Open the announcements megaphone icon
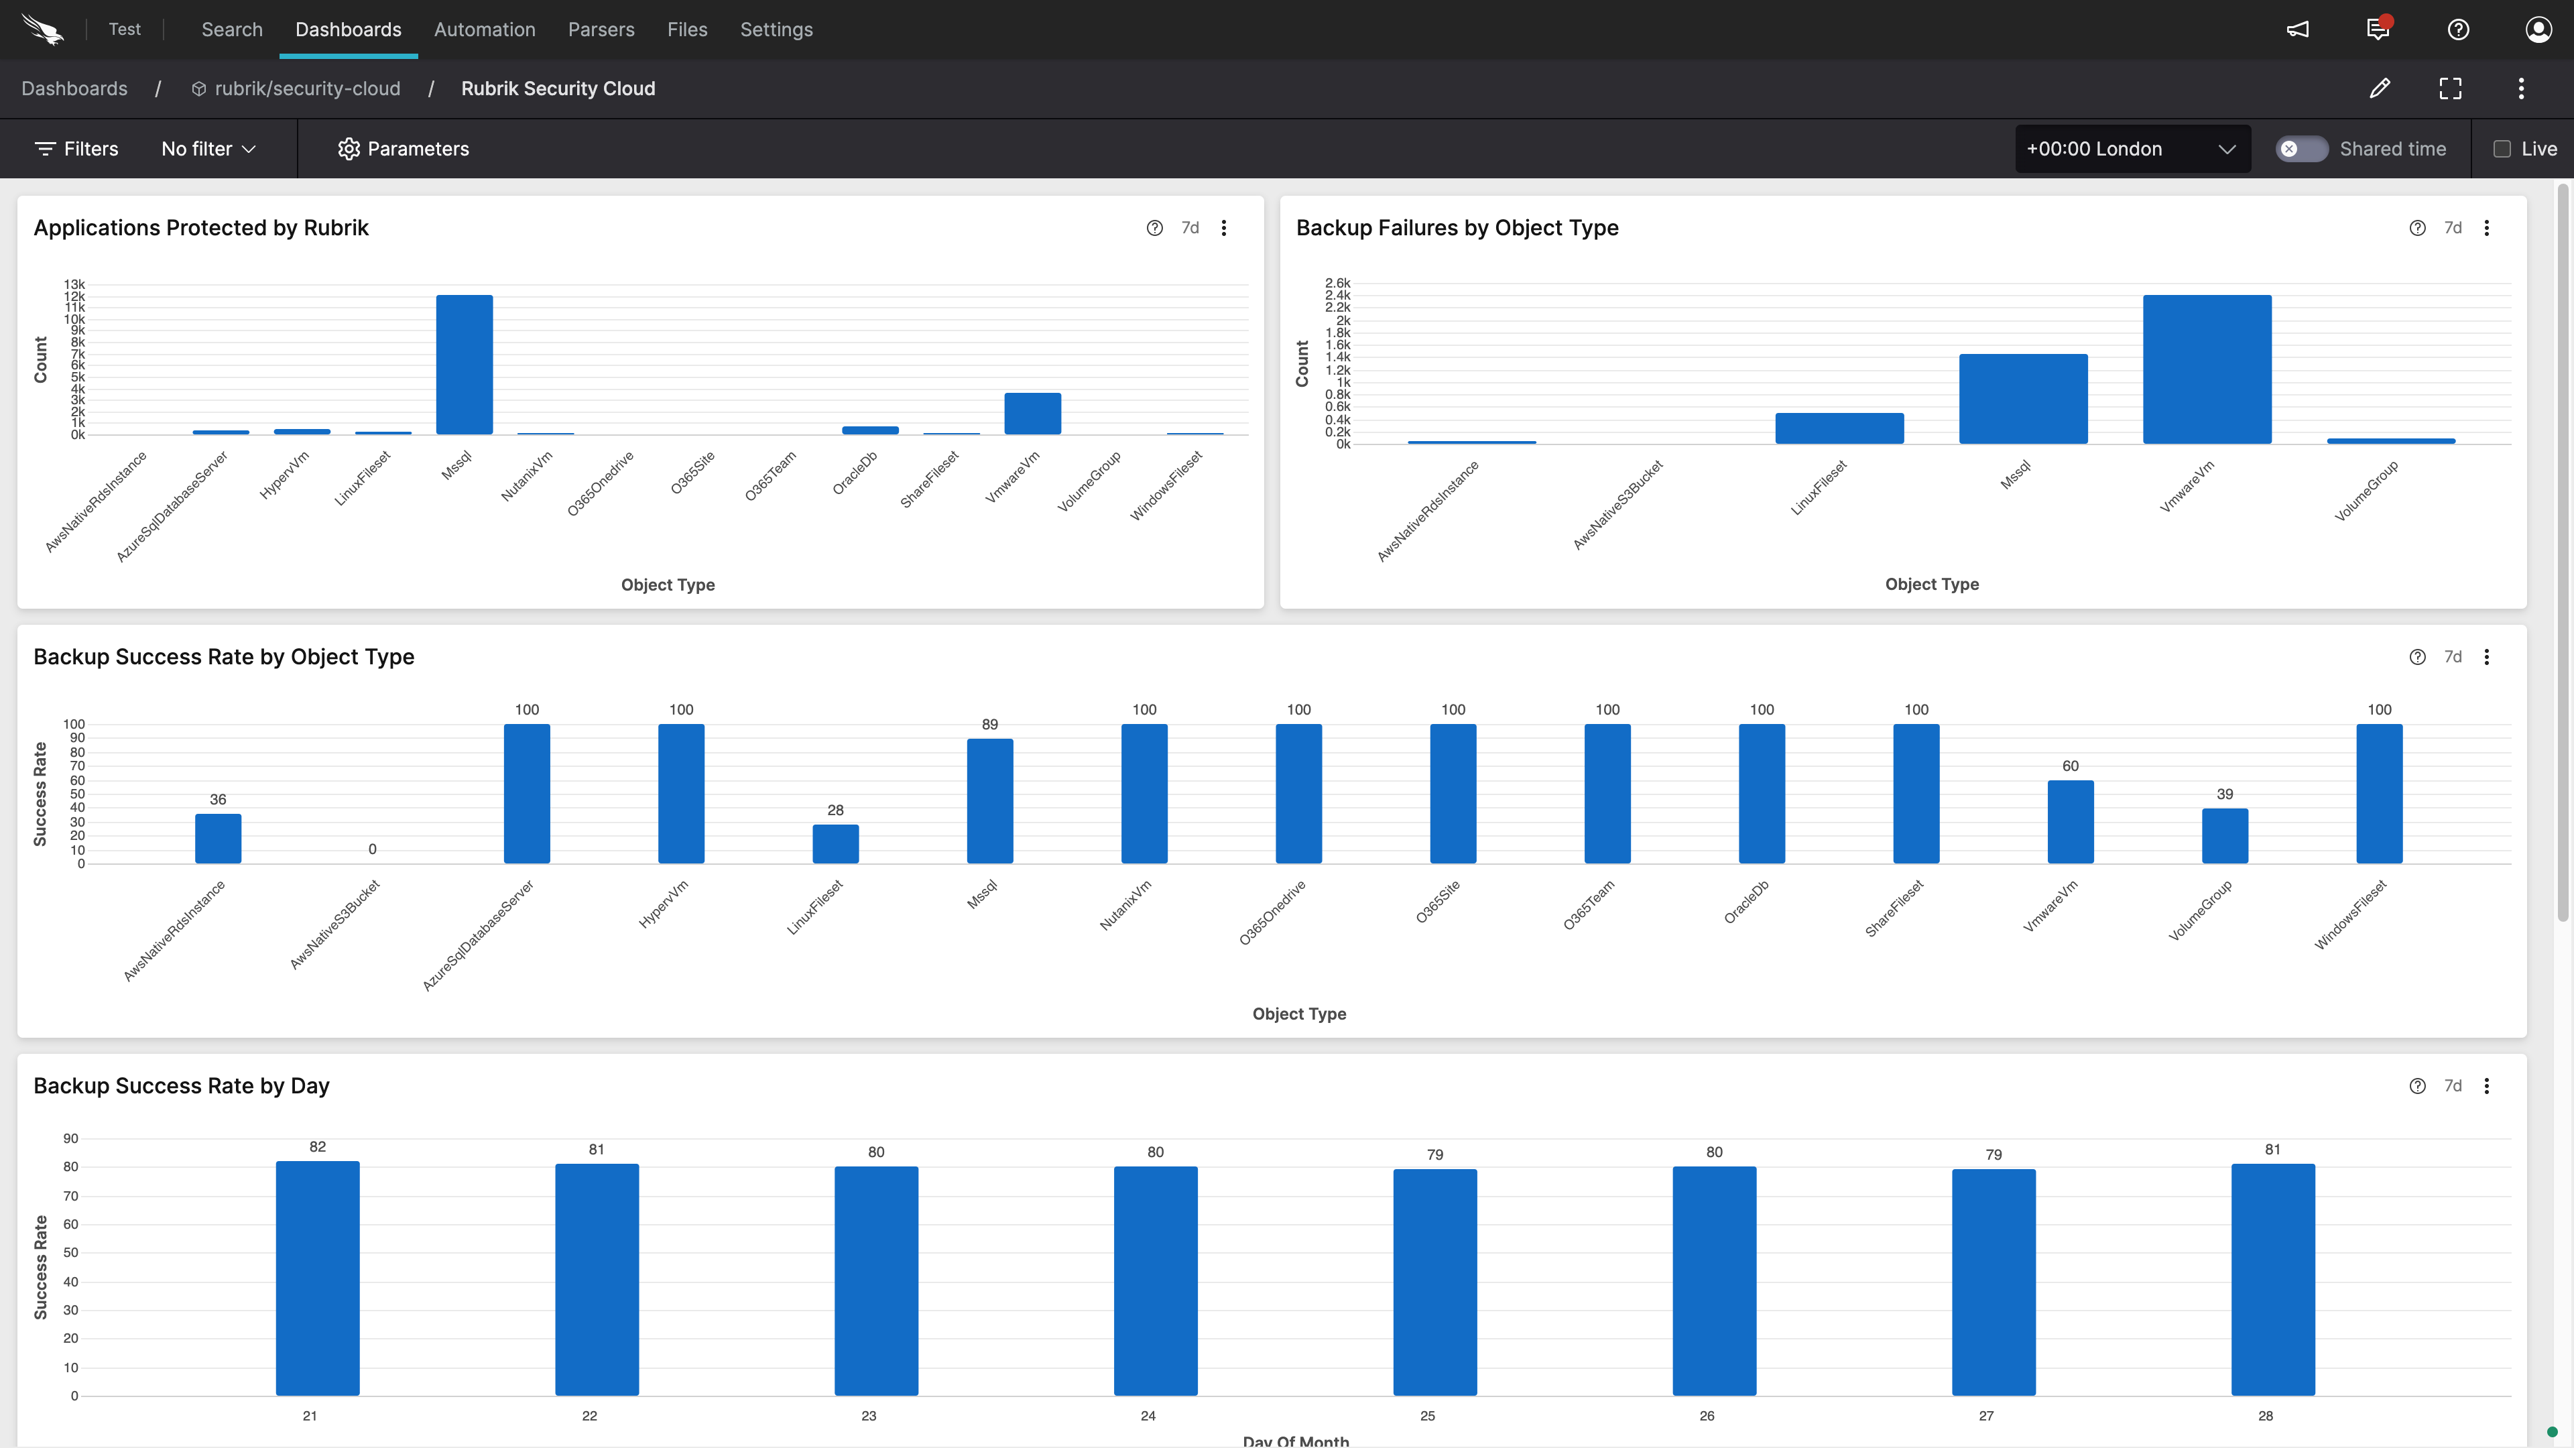This screenshot has height=1448, width=2574. click(2297, 30)
